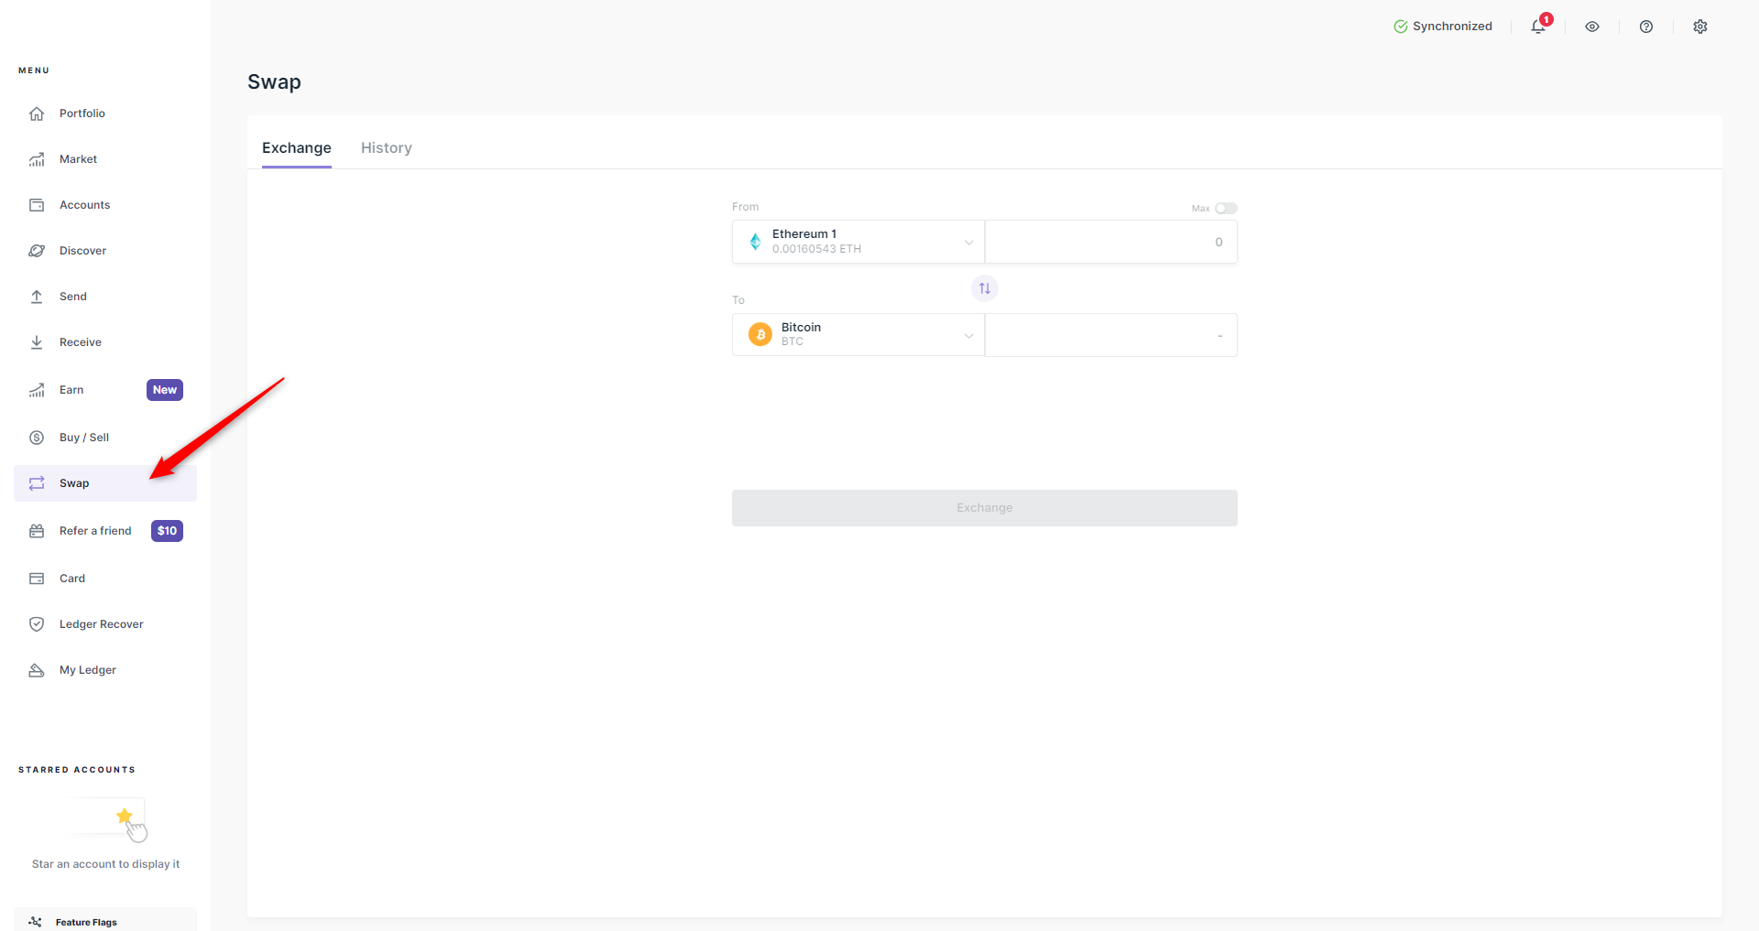Toggle balance visibility with the eye icon
This screenshot has width=1759, height=931.
point(1591,27)
